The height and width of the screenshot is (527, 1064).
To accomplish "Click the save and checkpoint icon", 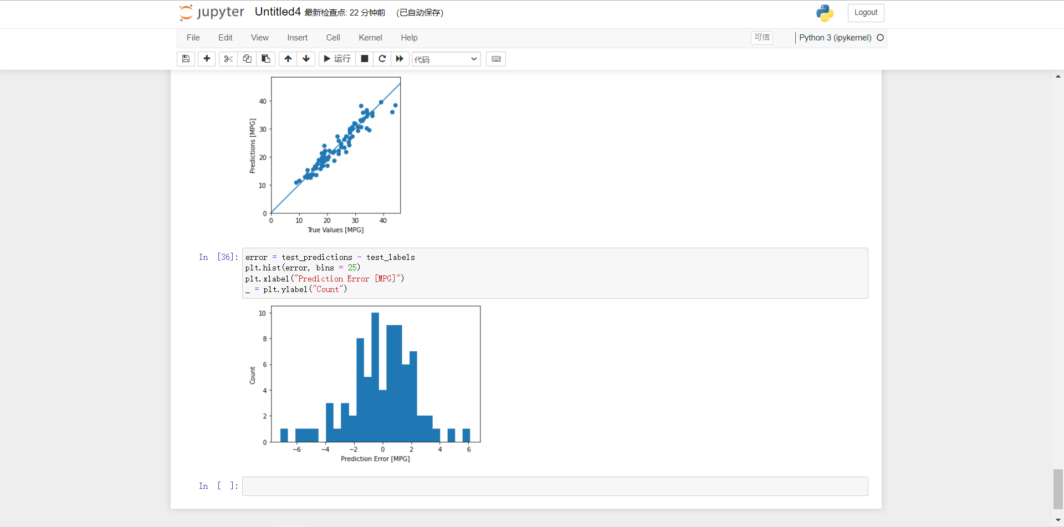I will click(186, 59).
